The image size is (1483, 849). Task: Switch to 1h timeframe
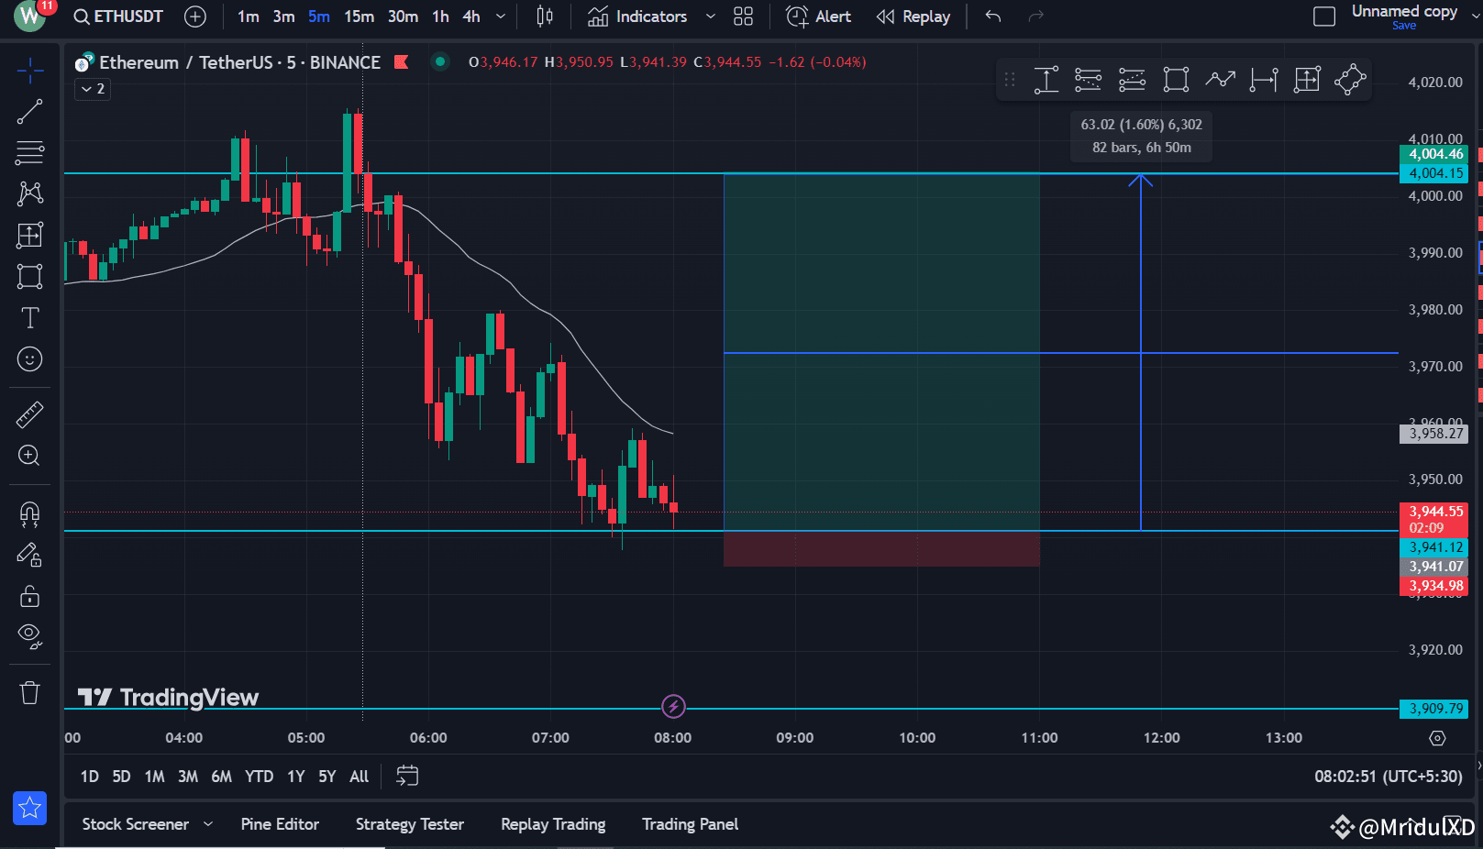pos(441,17)
